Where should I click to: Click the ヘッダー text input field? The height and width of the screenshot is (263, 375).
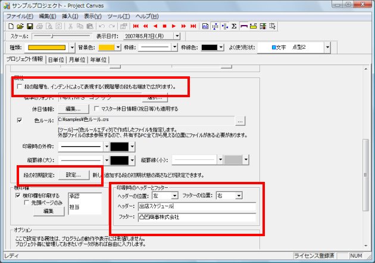(196, 206)
